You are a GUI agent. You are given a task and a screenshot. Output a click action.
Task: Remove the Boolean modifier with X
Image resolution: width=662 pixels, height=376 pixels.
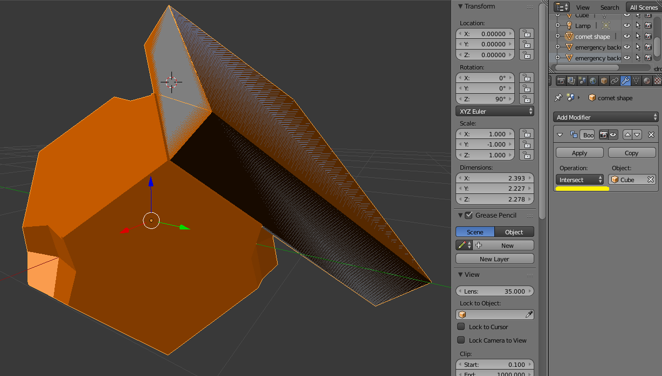pos(651,135)
